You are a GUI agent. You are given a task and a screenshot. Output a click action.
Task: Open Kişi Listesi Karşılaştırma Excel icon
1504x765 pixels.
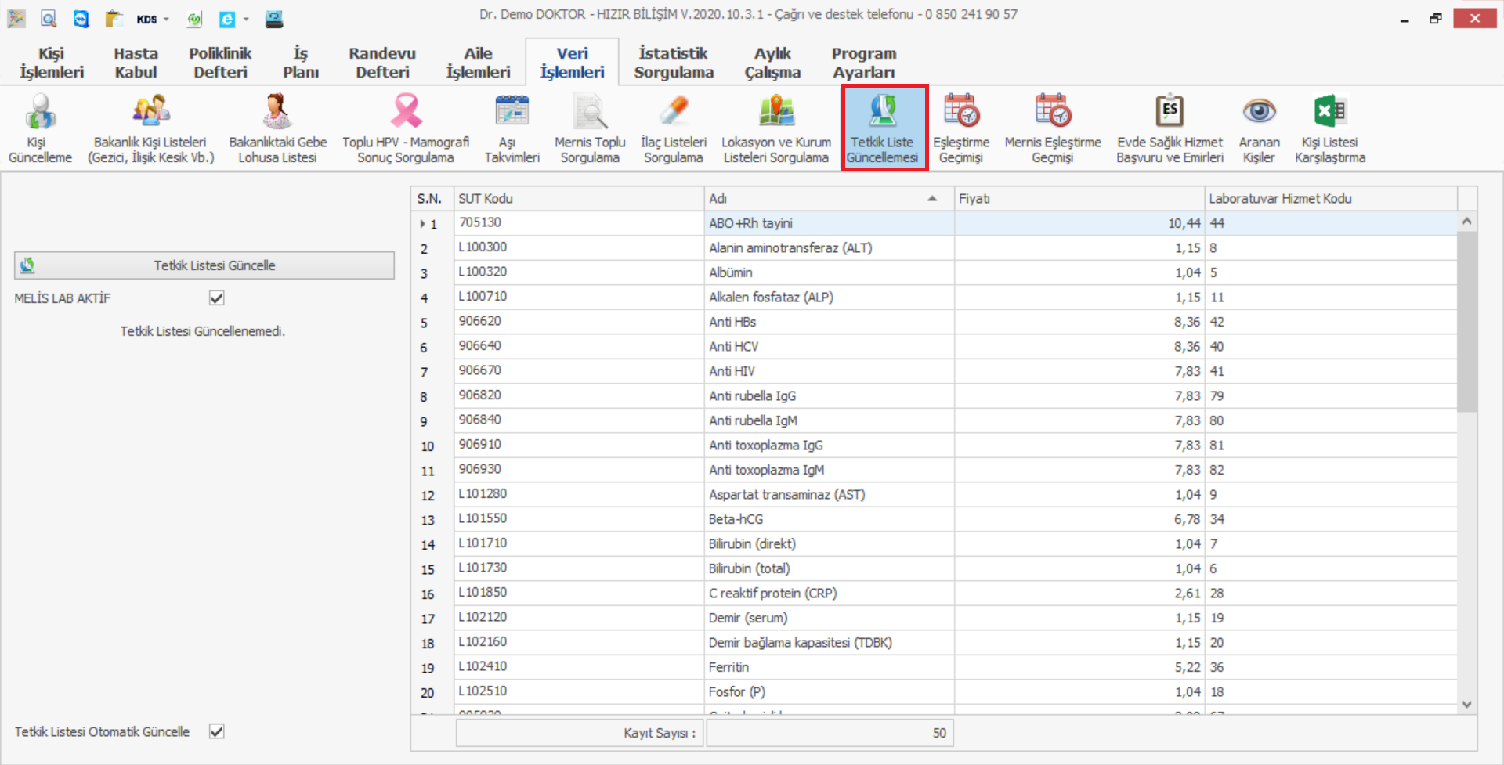(x=1329, y=128)
